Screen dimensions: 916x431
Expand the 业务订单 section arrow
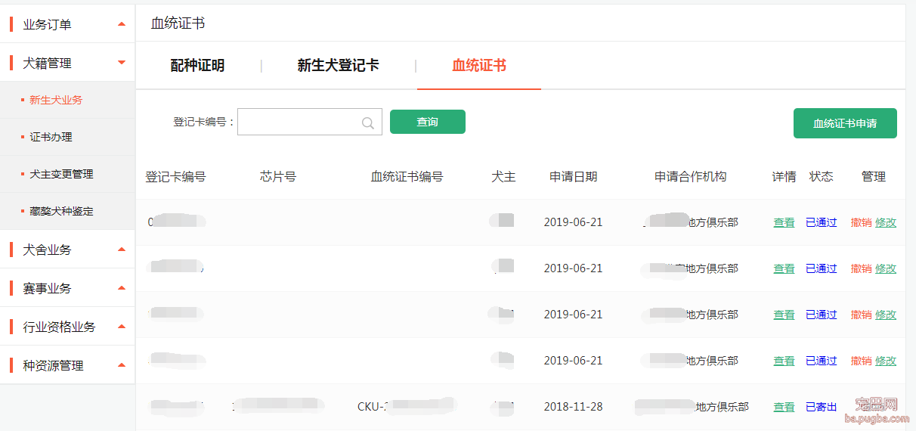122,24
